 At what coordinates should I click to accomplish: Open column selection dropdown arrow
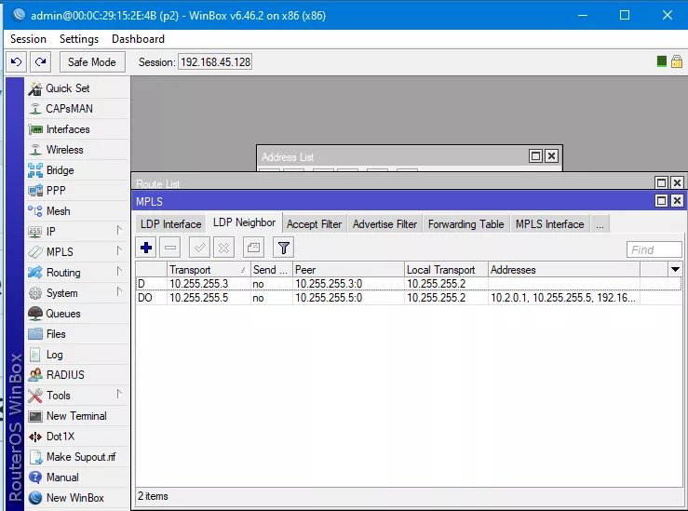tap(675, 269)
